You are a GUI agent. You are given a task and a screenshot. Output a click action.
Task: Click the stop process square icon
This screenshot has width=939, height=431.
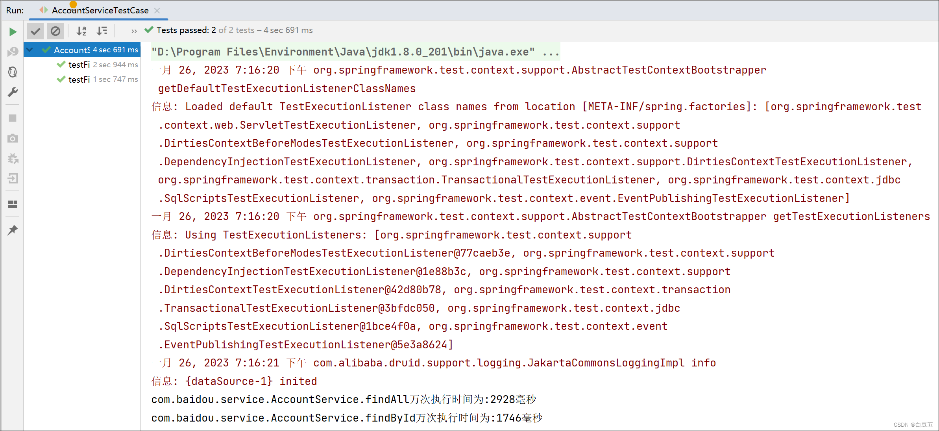point(13,118)
